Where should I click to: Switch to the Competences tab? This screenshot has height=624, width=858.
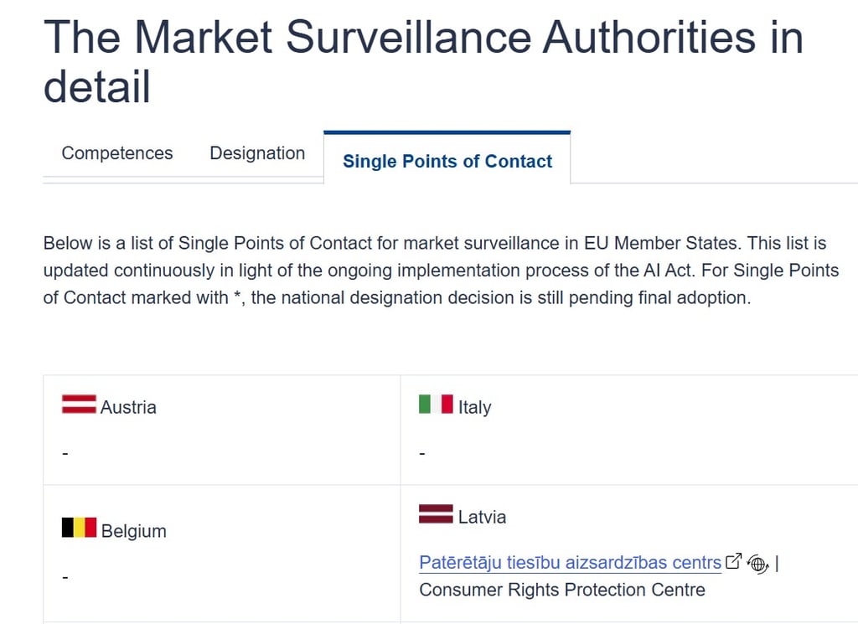click(x=117, y=153)
